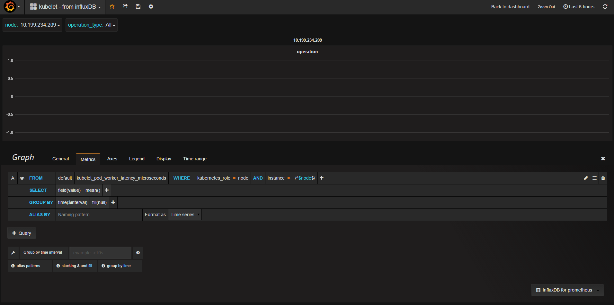
Task: Click the share dashboard icon
Action: 125,6
